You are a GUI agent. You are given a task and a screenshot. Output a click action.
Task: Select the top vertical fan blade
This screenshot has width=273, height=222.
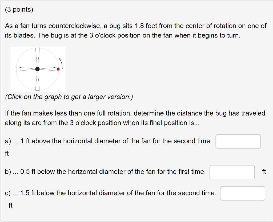[37, 55]
